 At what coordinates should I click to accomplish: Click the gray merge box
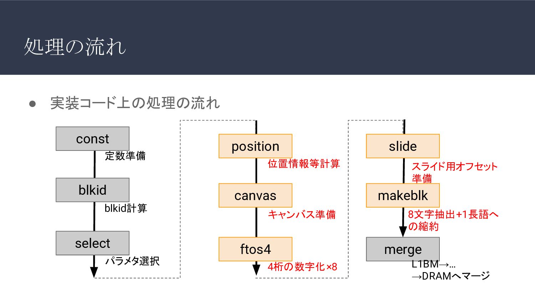click(403, 249)
